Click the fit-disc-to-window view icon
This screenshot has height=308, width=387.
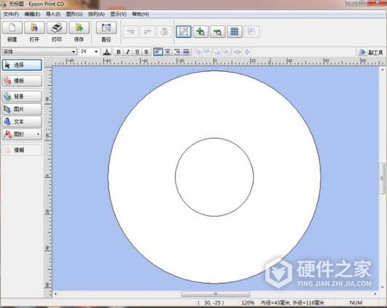pyautogui.click(x=183, y=31)
